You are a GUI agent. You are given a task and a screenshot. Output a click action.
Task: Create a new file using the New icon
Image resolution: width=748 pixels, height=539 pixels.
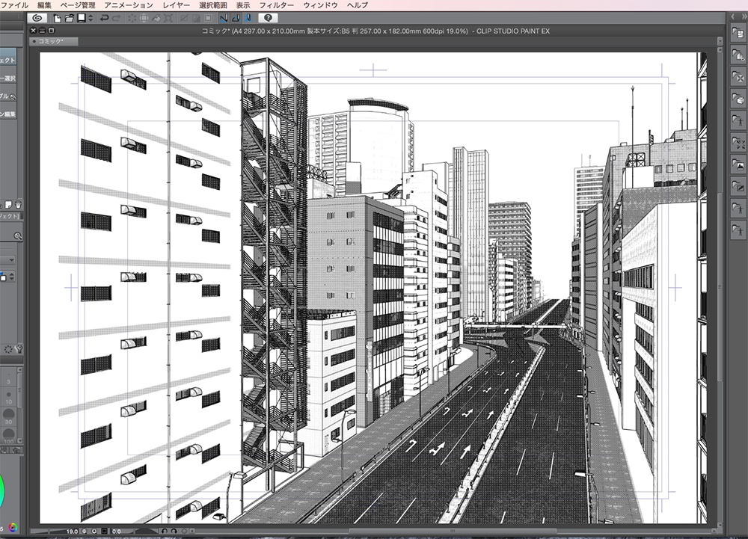(x=57, y=19)
